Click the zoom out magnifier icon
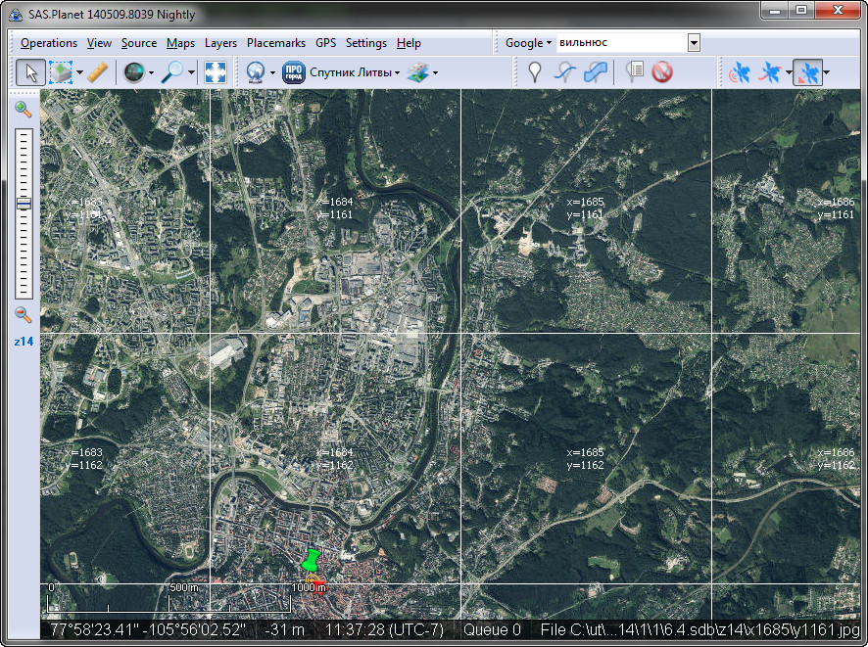868x647 pixels. 24,315
